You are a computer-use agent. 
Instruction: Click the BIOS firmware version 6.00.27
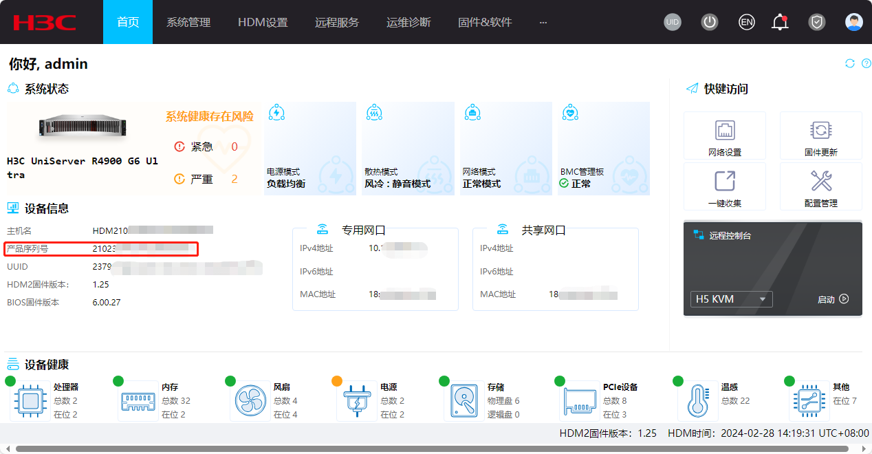point(107,302)
